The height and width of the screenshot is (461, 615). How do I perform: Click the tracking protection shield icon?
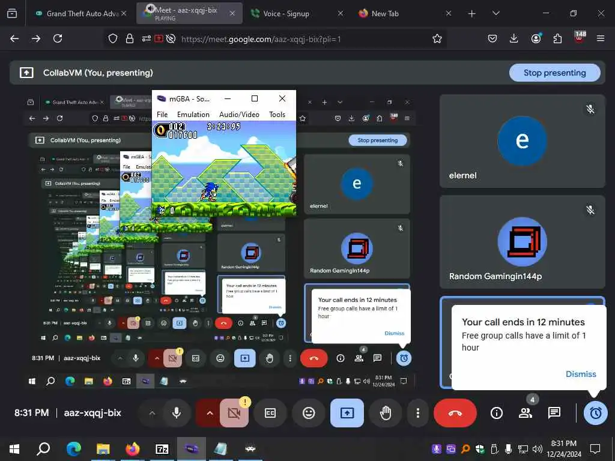tap(113, 39)
